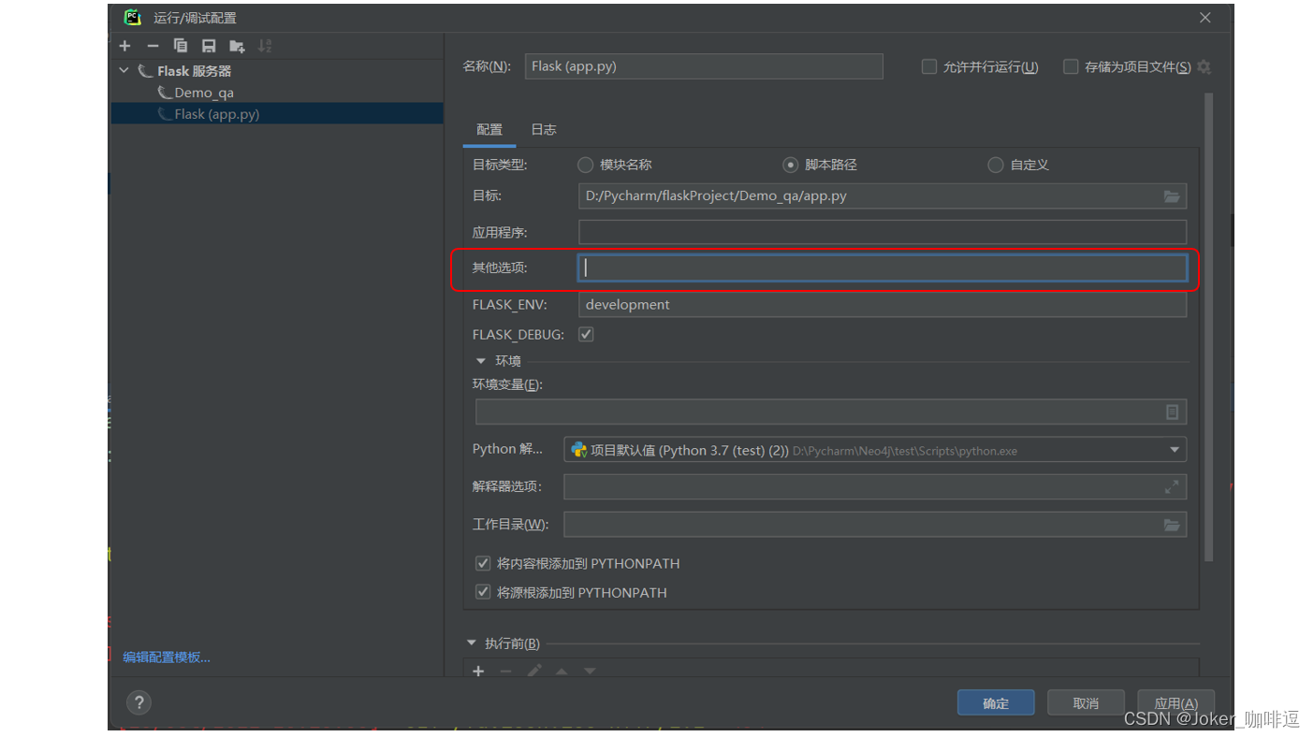Expand the interpreter options field
Image resolution: width=1314 pixels, height=737 pixels.
click(1172, 487)
